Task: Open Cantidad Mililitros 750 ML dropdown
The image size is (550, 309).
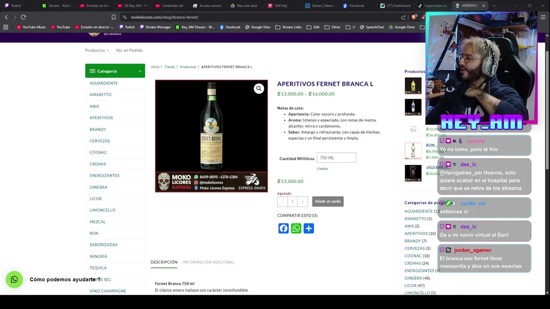Action: pos(336,158)
